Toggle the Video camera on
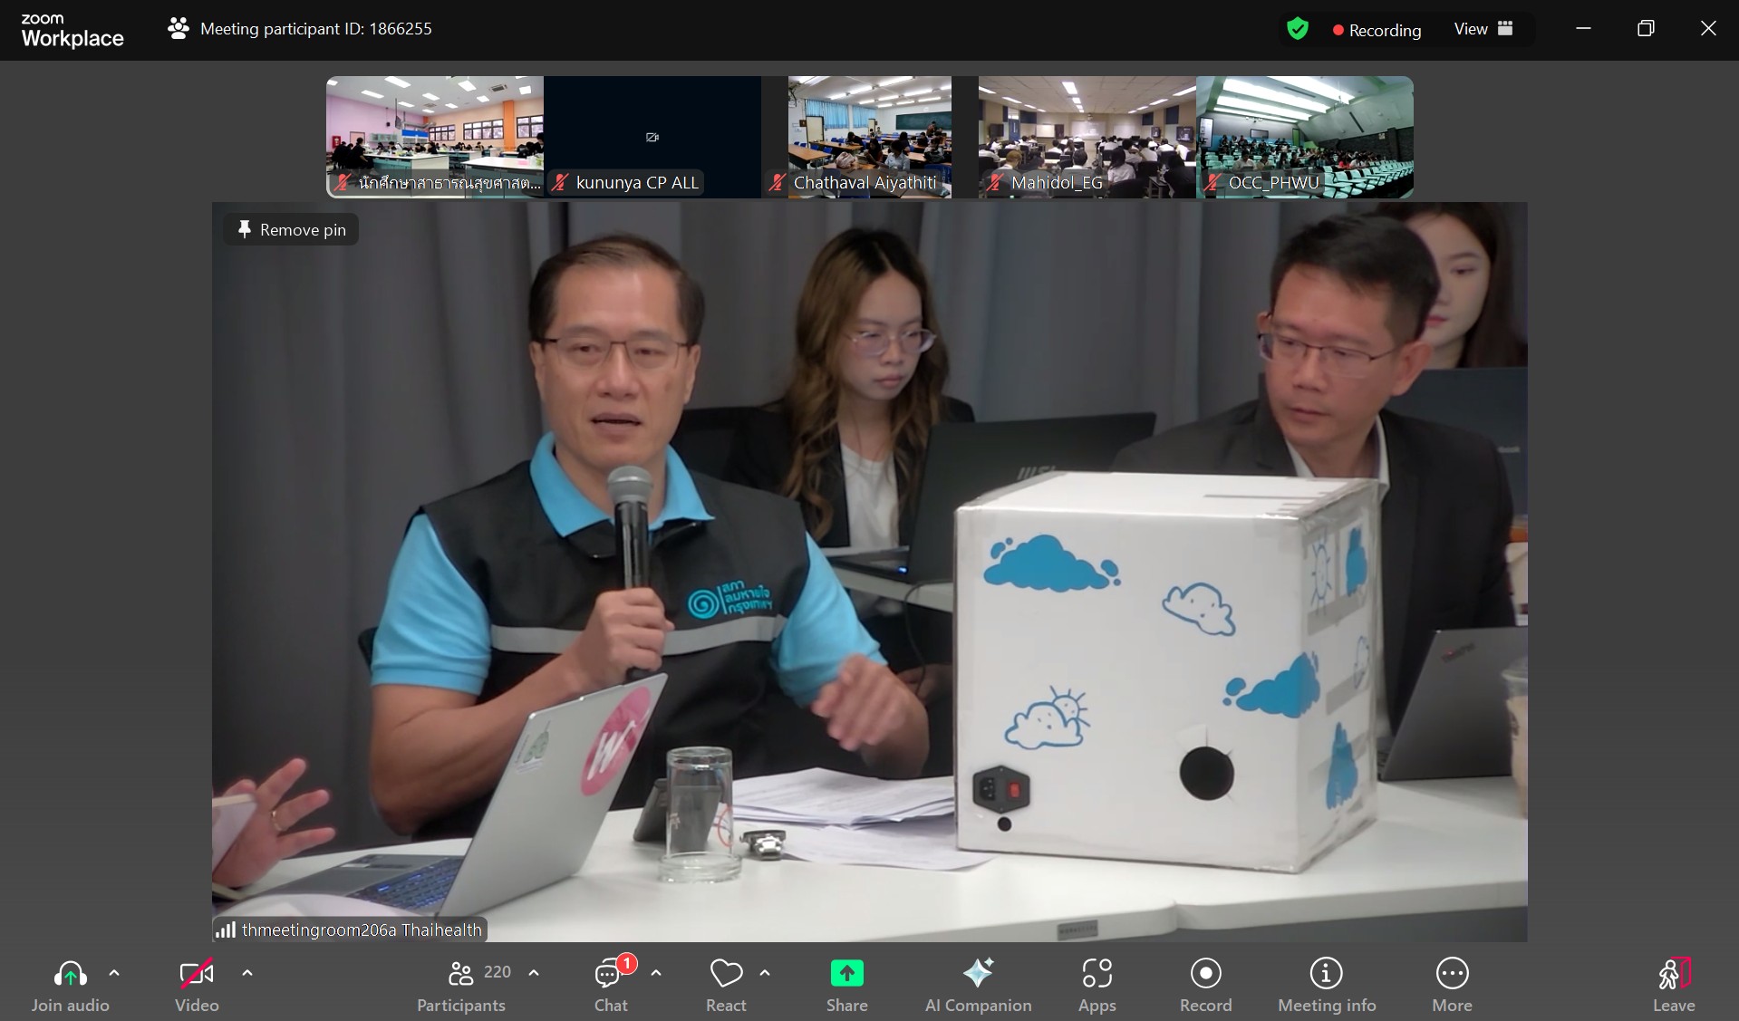Viewport: 1739px width, 1021px height. coord(197,974)
